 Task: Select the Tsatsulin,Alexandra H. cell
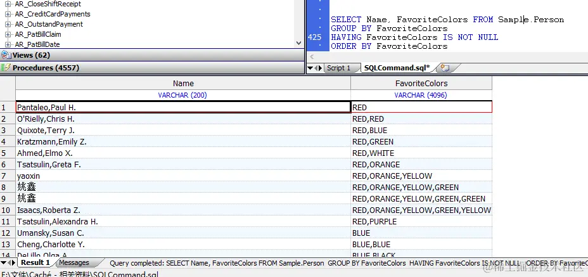click(183, 222)
